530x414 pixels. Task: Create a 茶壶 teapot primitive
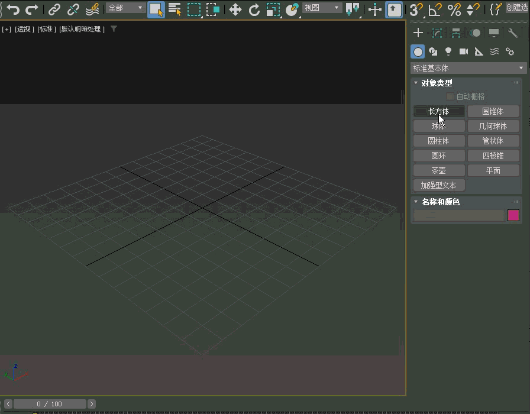pos(439,171)
